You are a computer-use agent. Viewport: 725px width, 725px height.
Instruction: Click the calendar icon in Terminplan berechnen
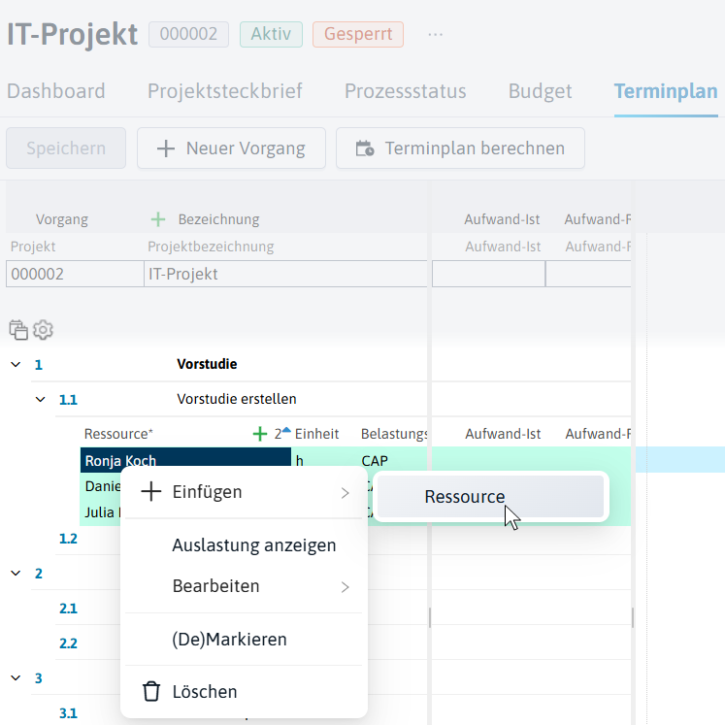(x=365, y=148)
